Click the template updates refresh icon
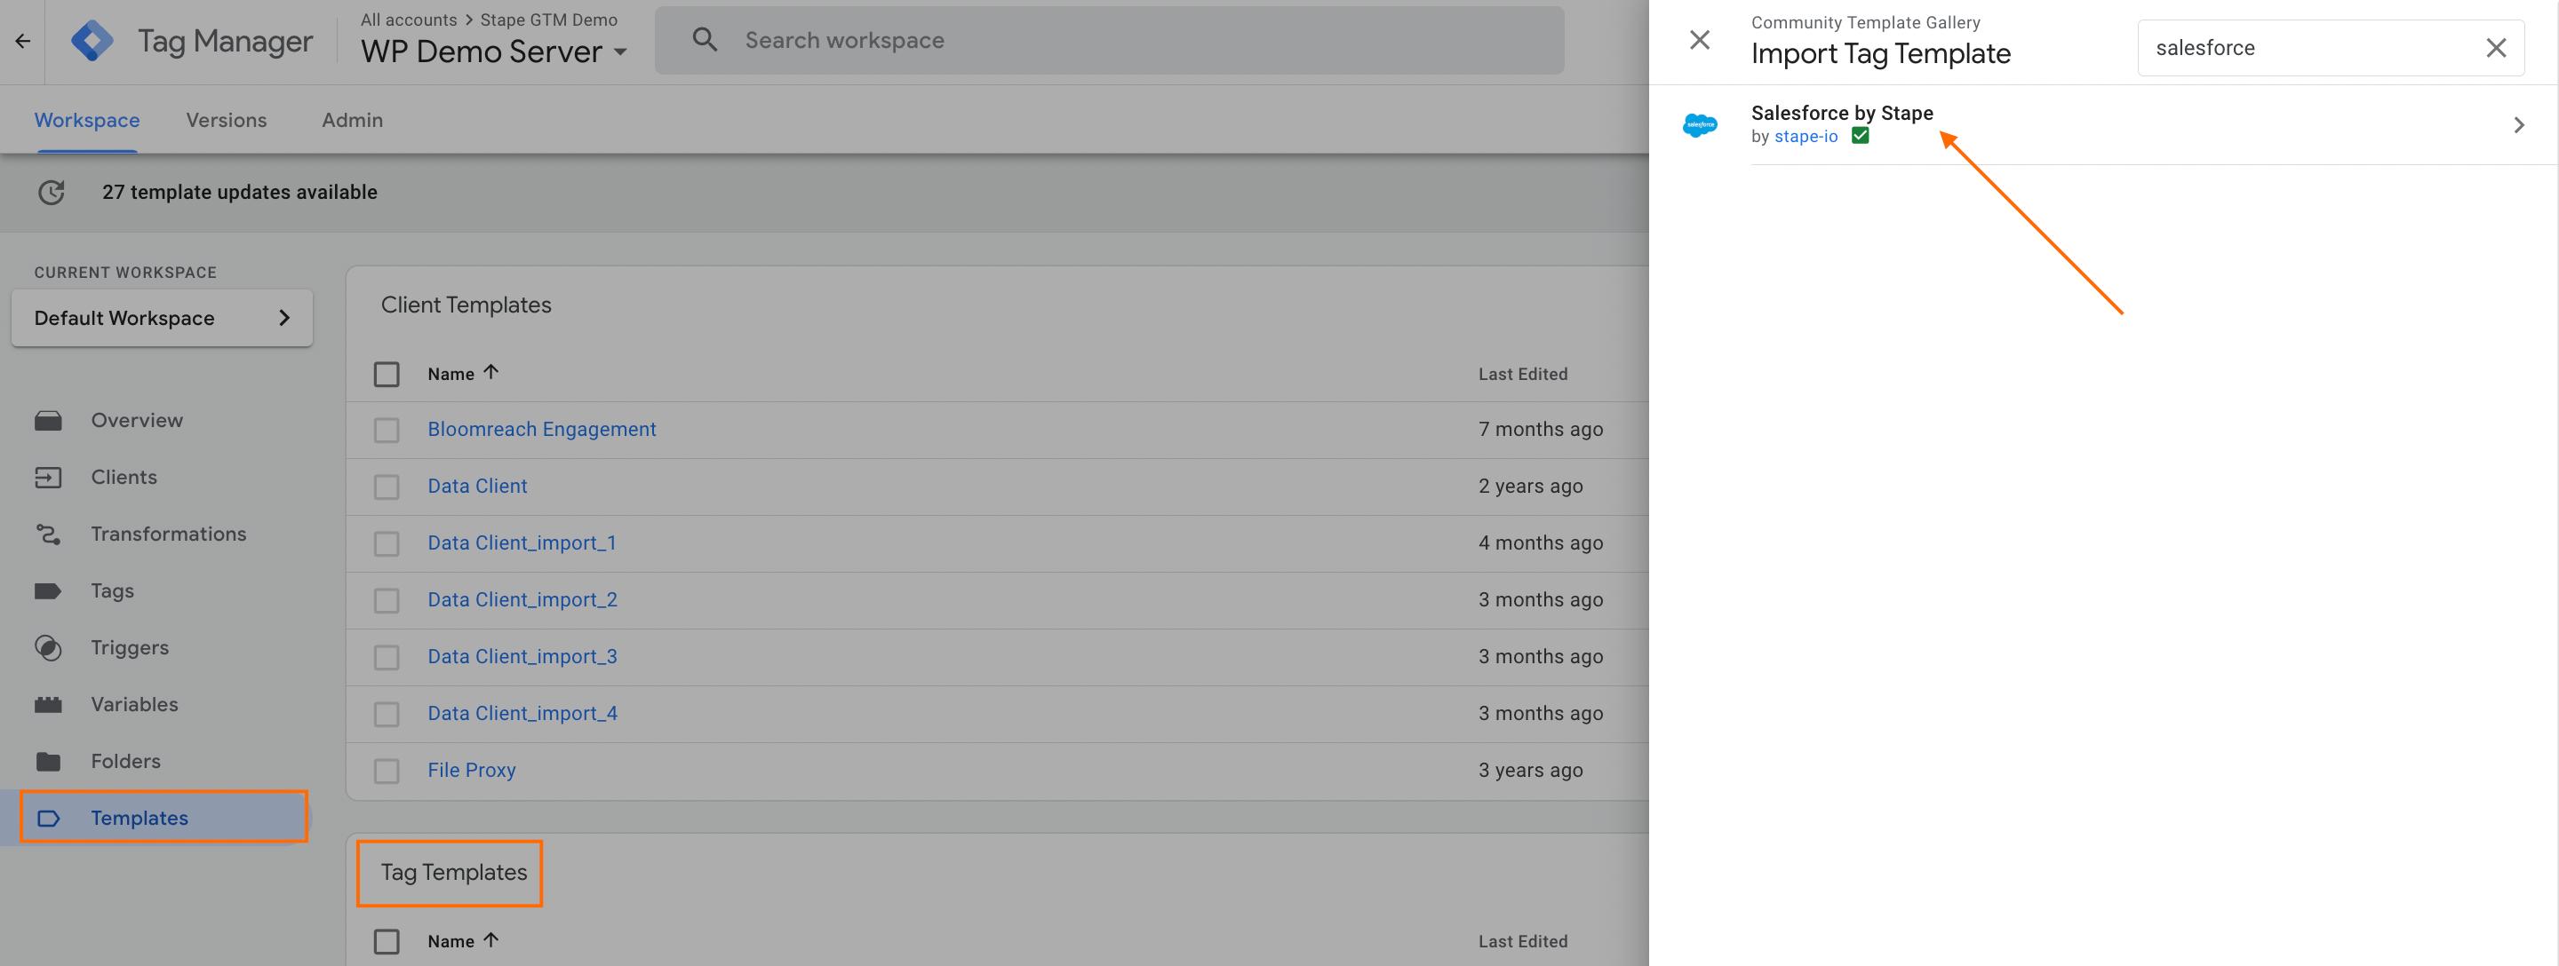This screenshot has width=2559, height=966. (x=51, y=192)
